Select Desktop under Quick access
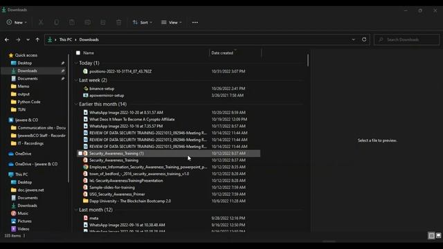 point(25,63)
